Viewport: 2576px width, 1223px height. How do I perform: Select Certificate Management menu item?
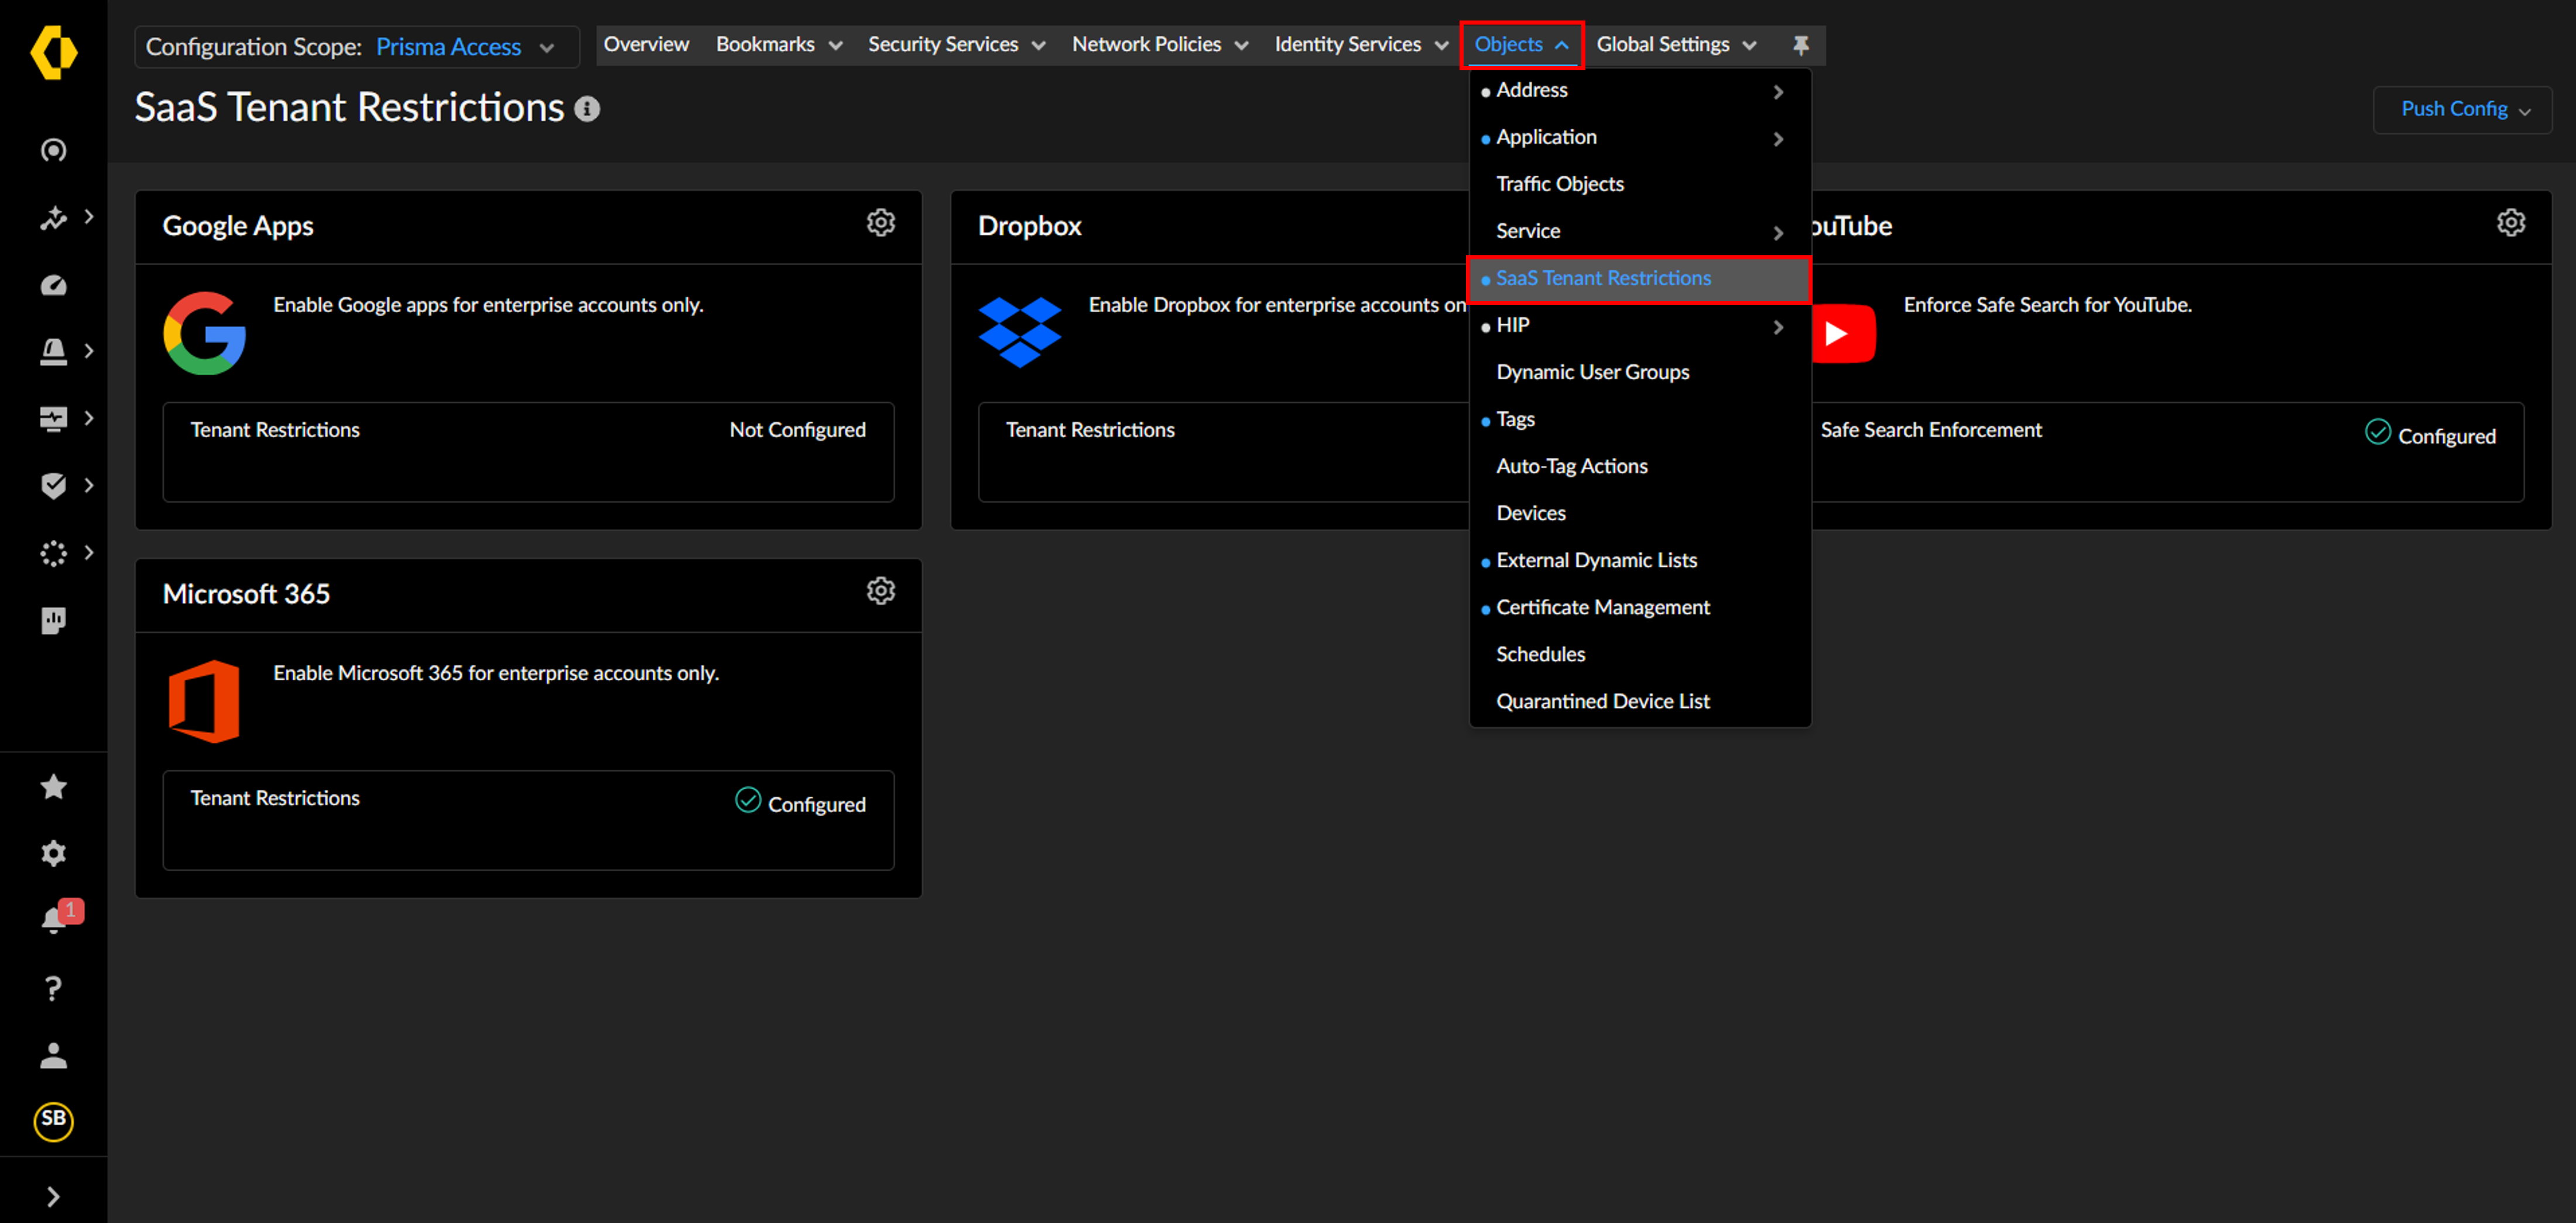pos(1640,608)
